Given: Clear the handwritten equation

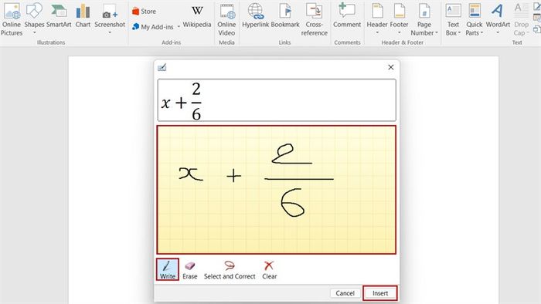Looking at the screenshot, I should pos(269,270).
